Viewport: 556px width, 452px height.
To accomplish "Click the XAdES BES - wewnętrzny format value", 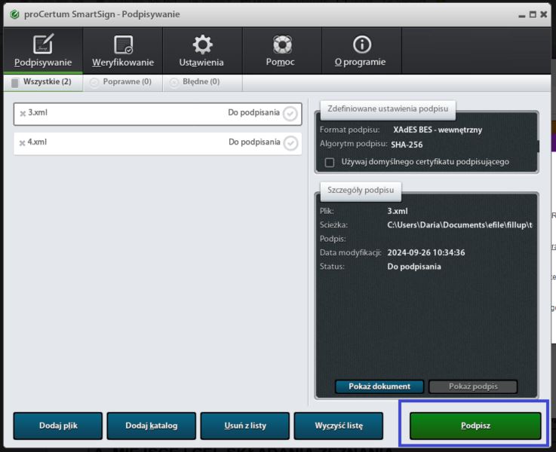I will point(438,130).
